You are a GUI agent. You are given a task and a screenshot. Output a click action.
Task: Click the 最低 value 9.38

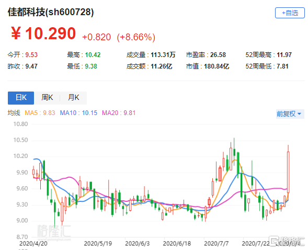(91, 66)
